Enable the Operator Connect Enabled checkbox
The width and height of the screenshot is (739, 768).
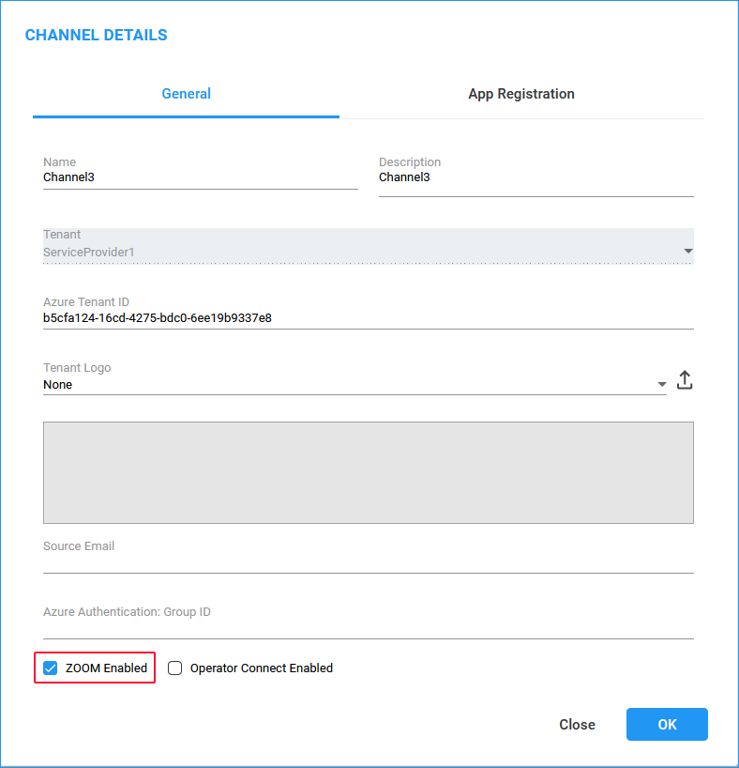click(174, 668)
